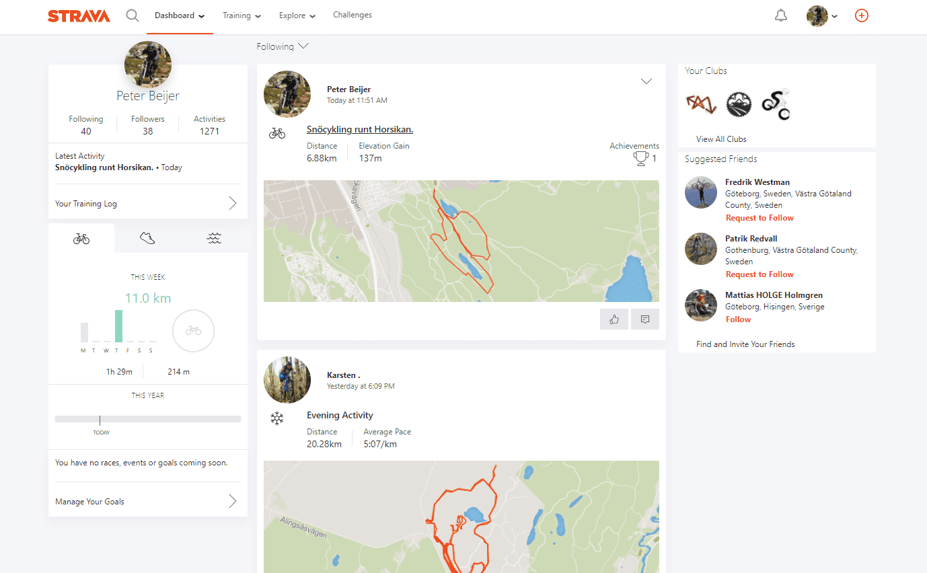Click the bike icon next to Snöcykling activity
This screenshot has width=927, height=573.
[276, 132]
